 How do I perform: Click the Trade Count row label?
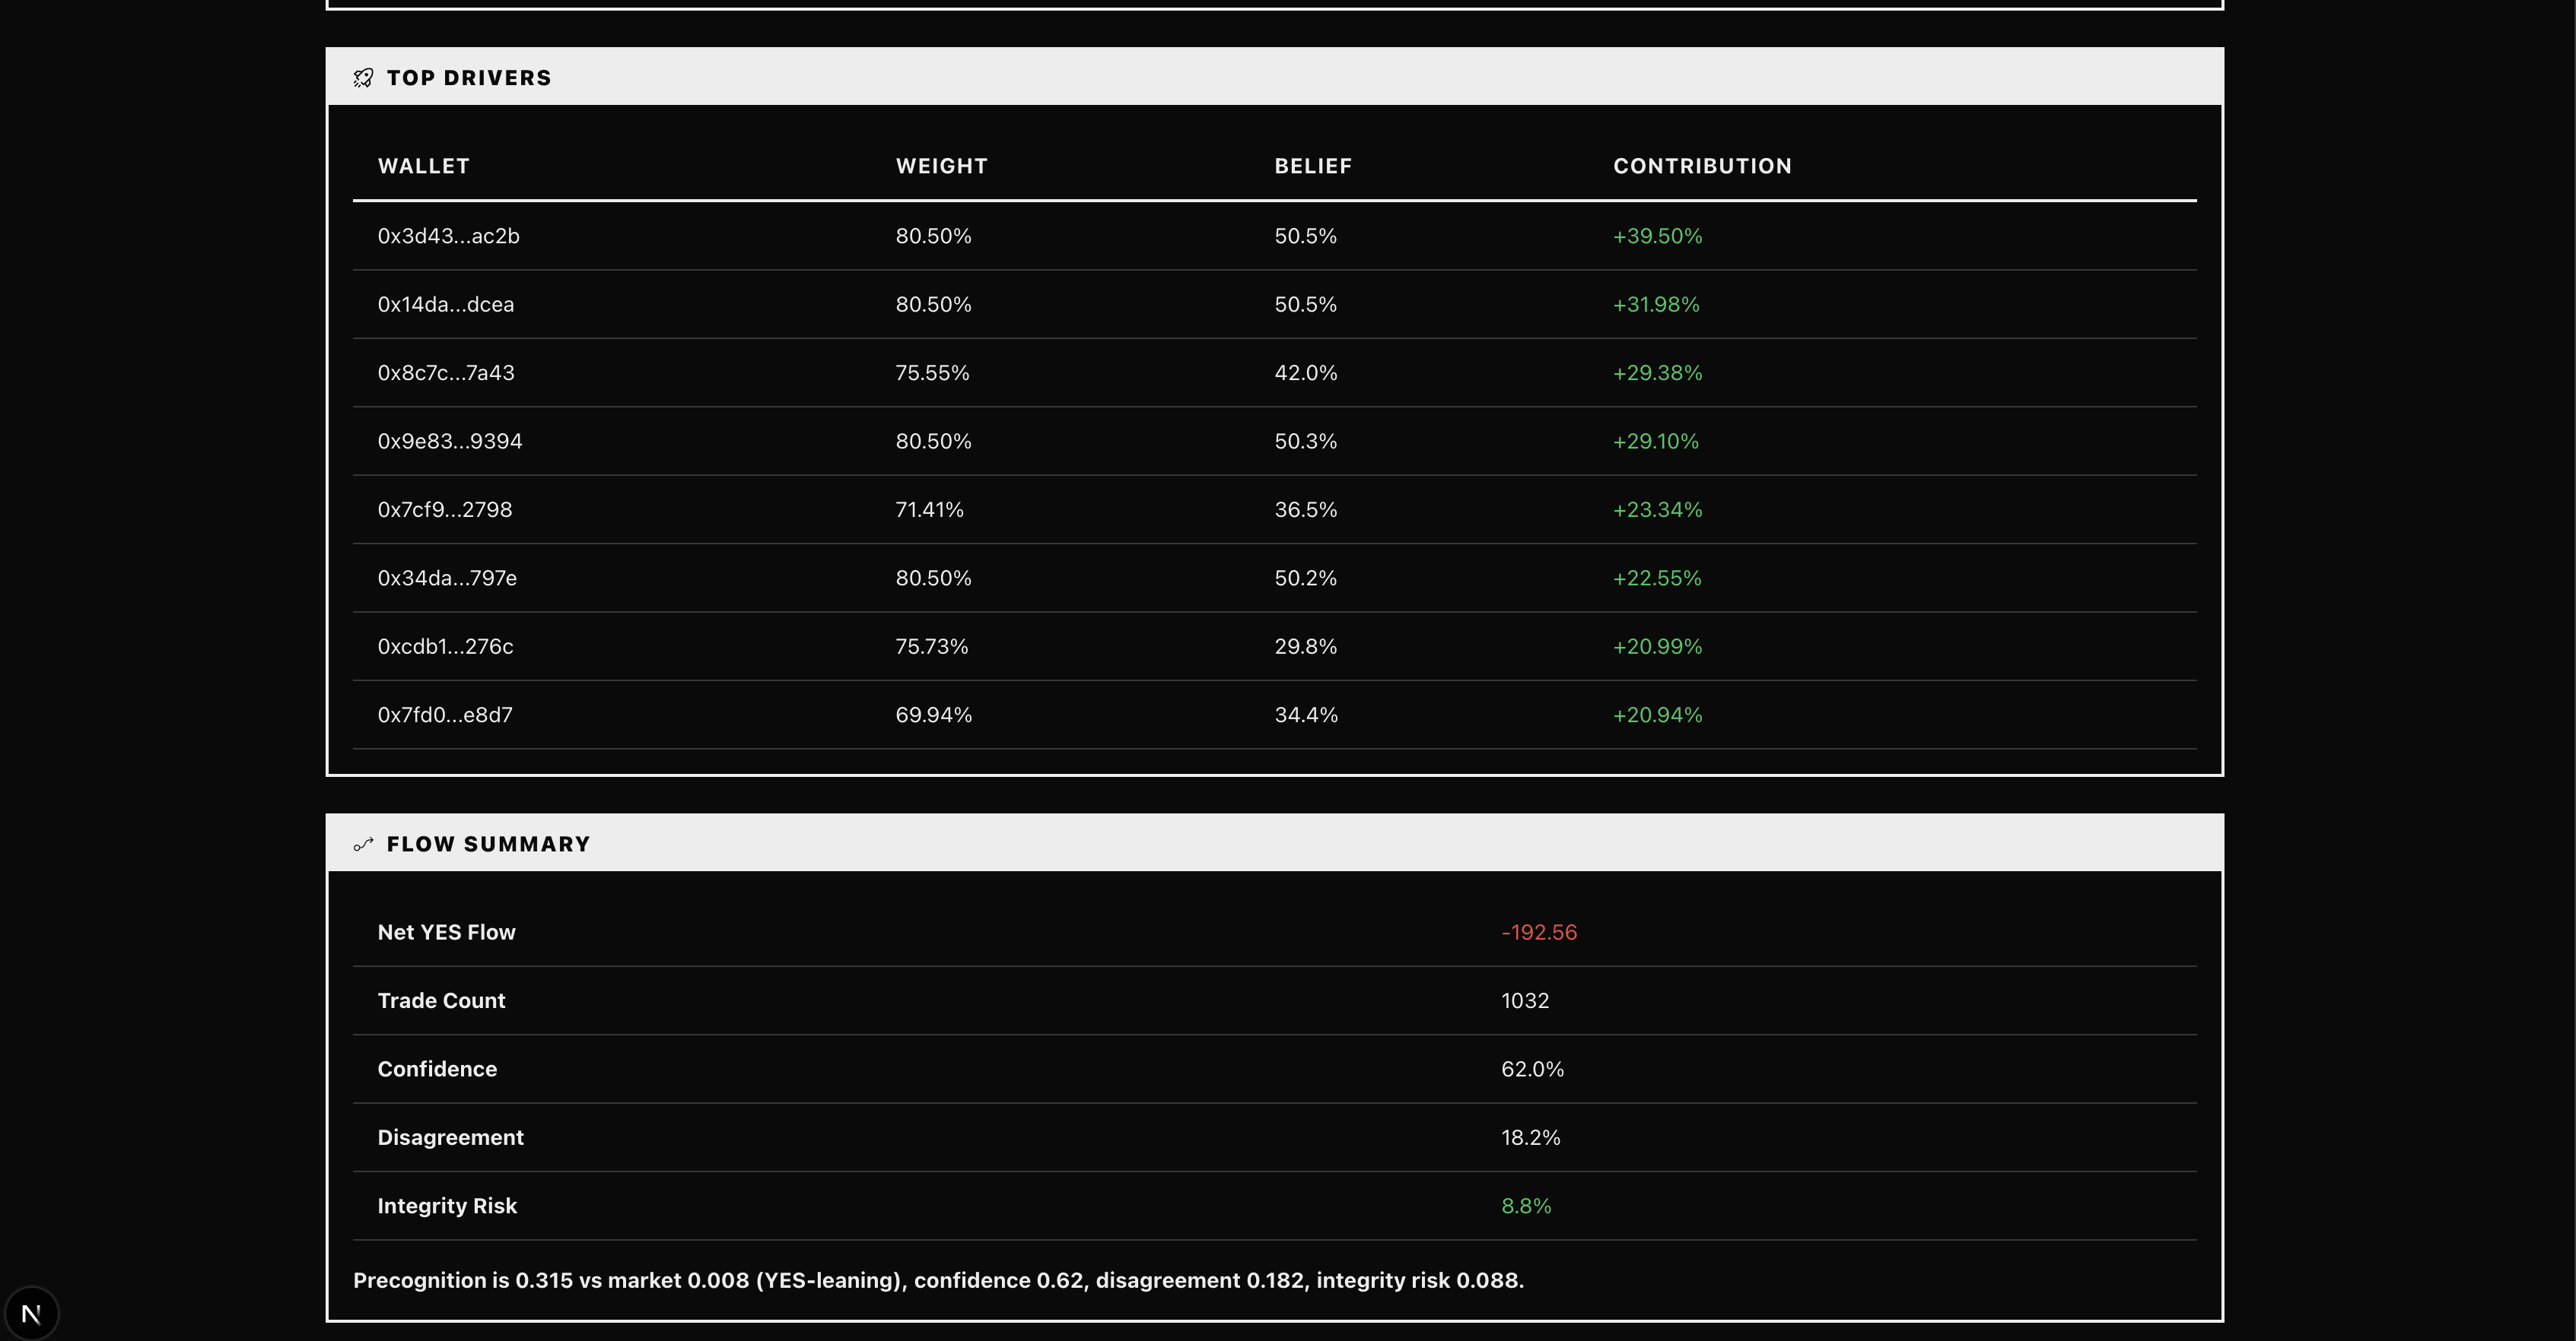441,1001
